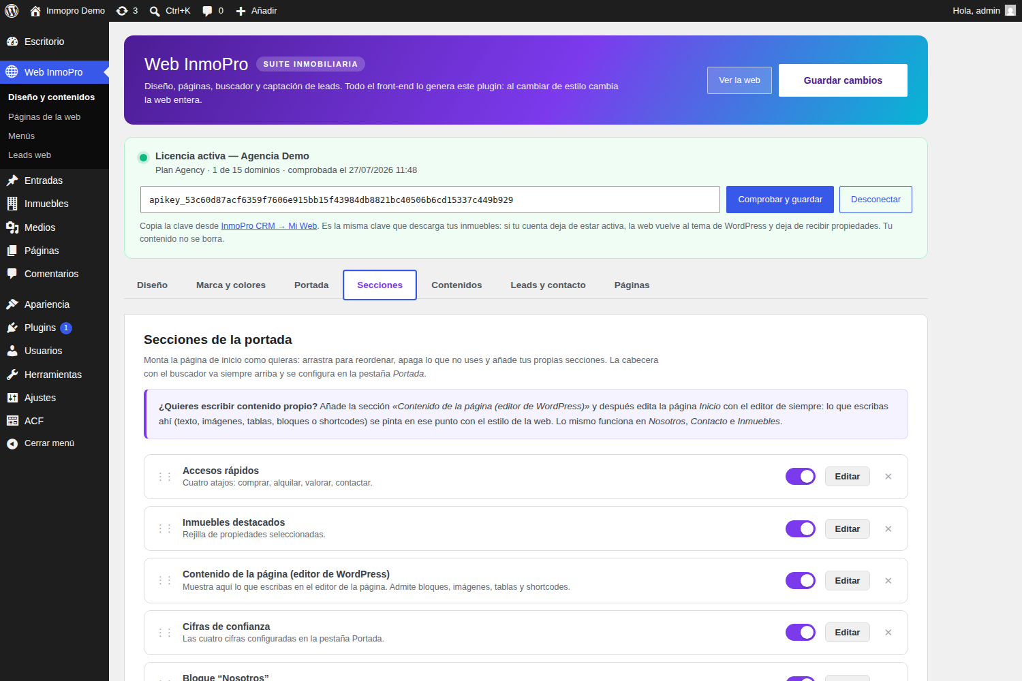Open the WordPress logo menu

pyautogui.click(x=12, y=11)
